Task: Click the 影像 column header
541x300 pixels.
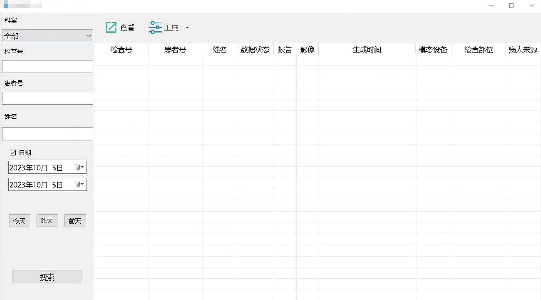Action: tap(308, 49)
